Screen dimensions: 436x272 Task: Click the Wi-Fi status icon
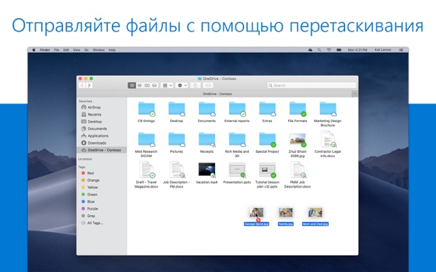coord(329,50)
